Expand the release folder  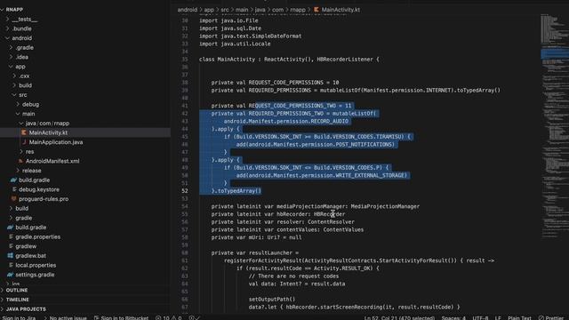[x=18, y=171]
